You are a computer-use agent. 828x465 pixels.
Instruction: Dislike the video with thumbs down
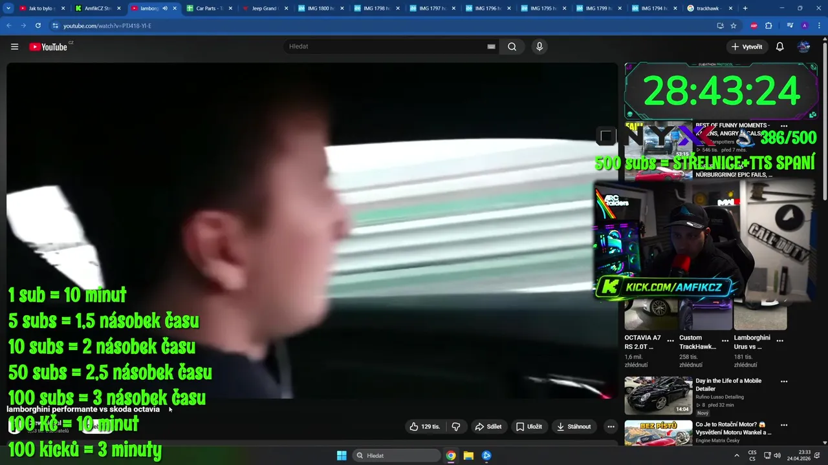[456, 426]
